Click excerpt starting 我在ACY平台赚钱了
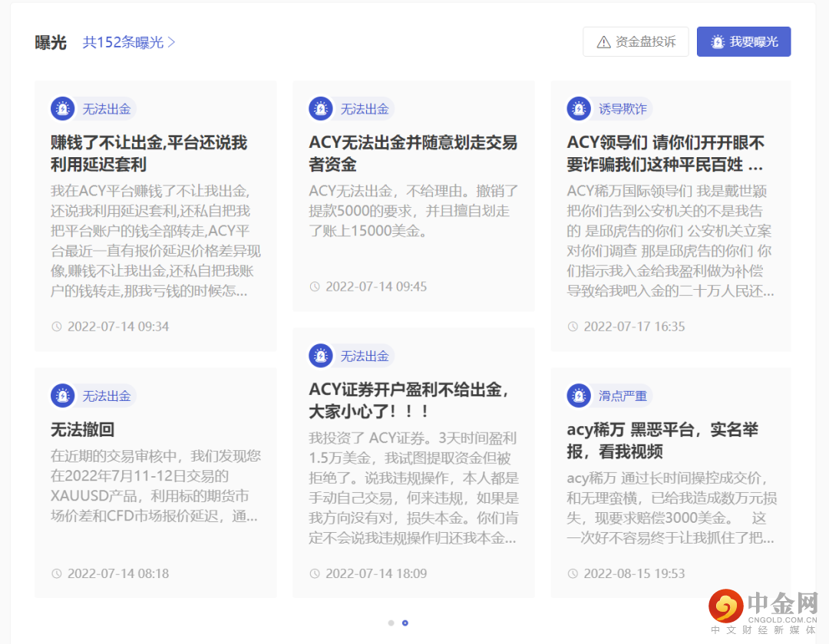 [x=156, y=242]
